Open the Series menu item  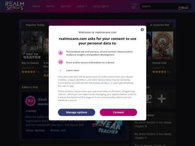pos(50,6)
